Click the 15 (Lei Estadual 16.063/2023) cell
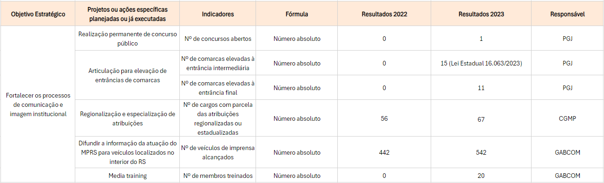604x183 pixels. (x=481, y=63)
